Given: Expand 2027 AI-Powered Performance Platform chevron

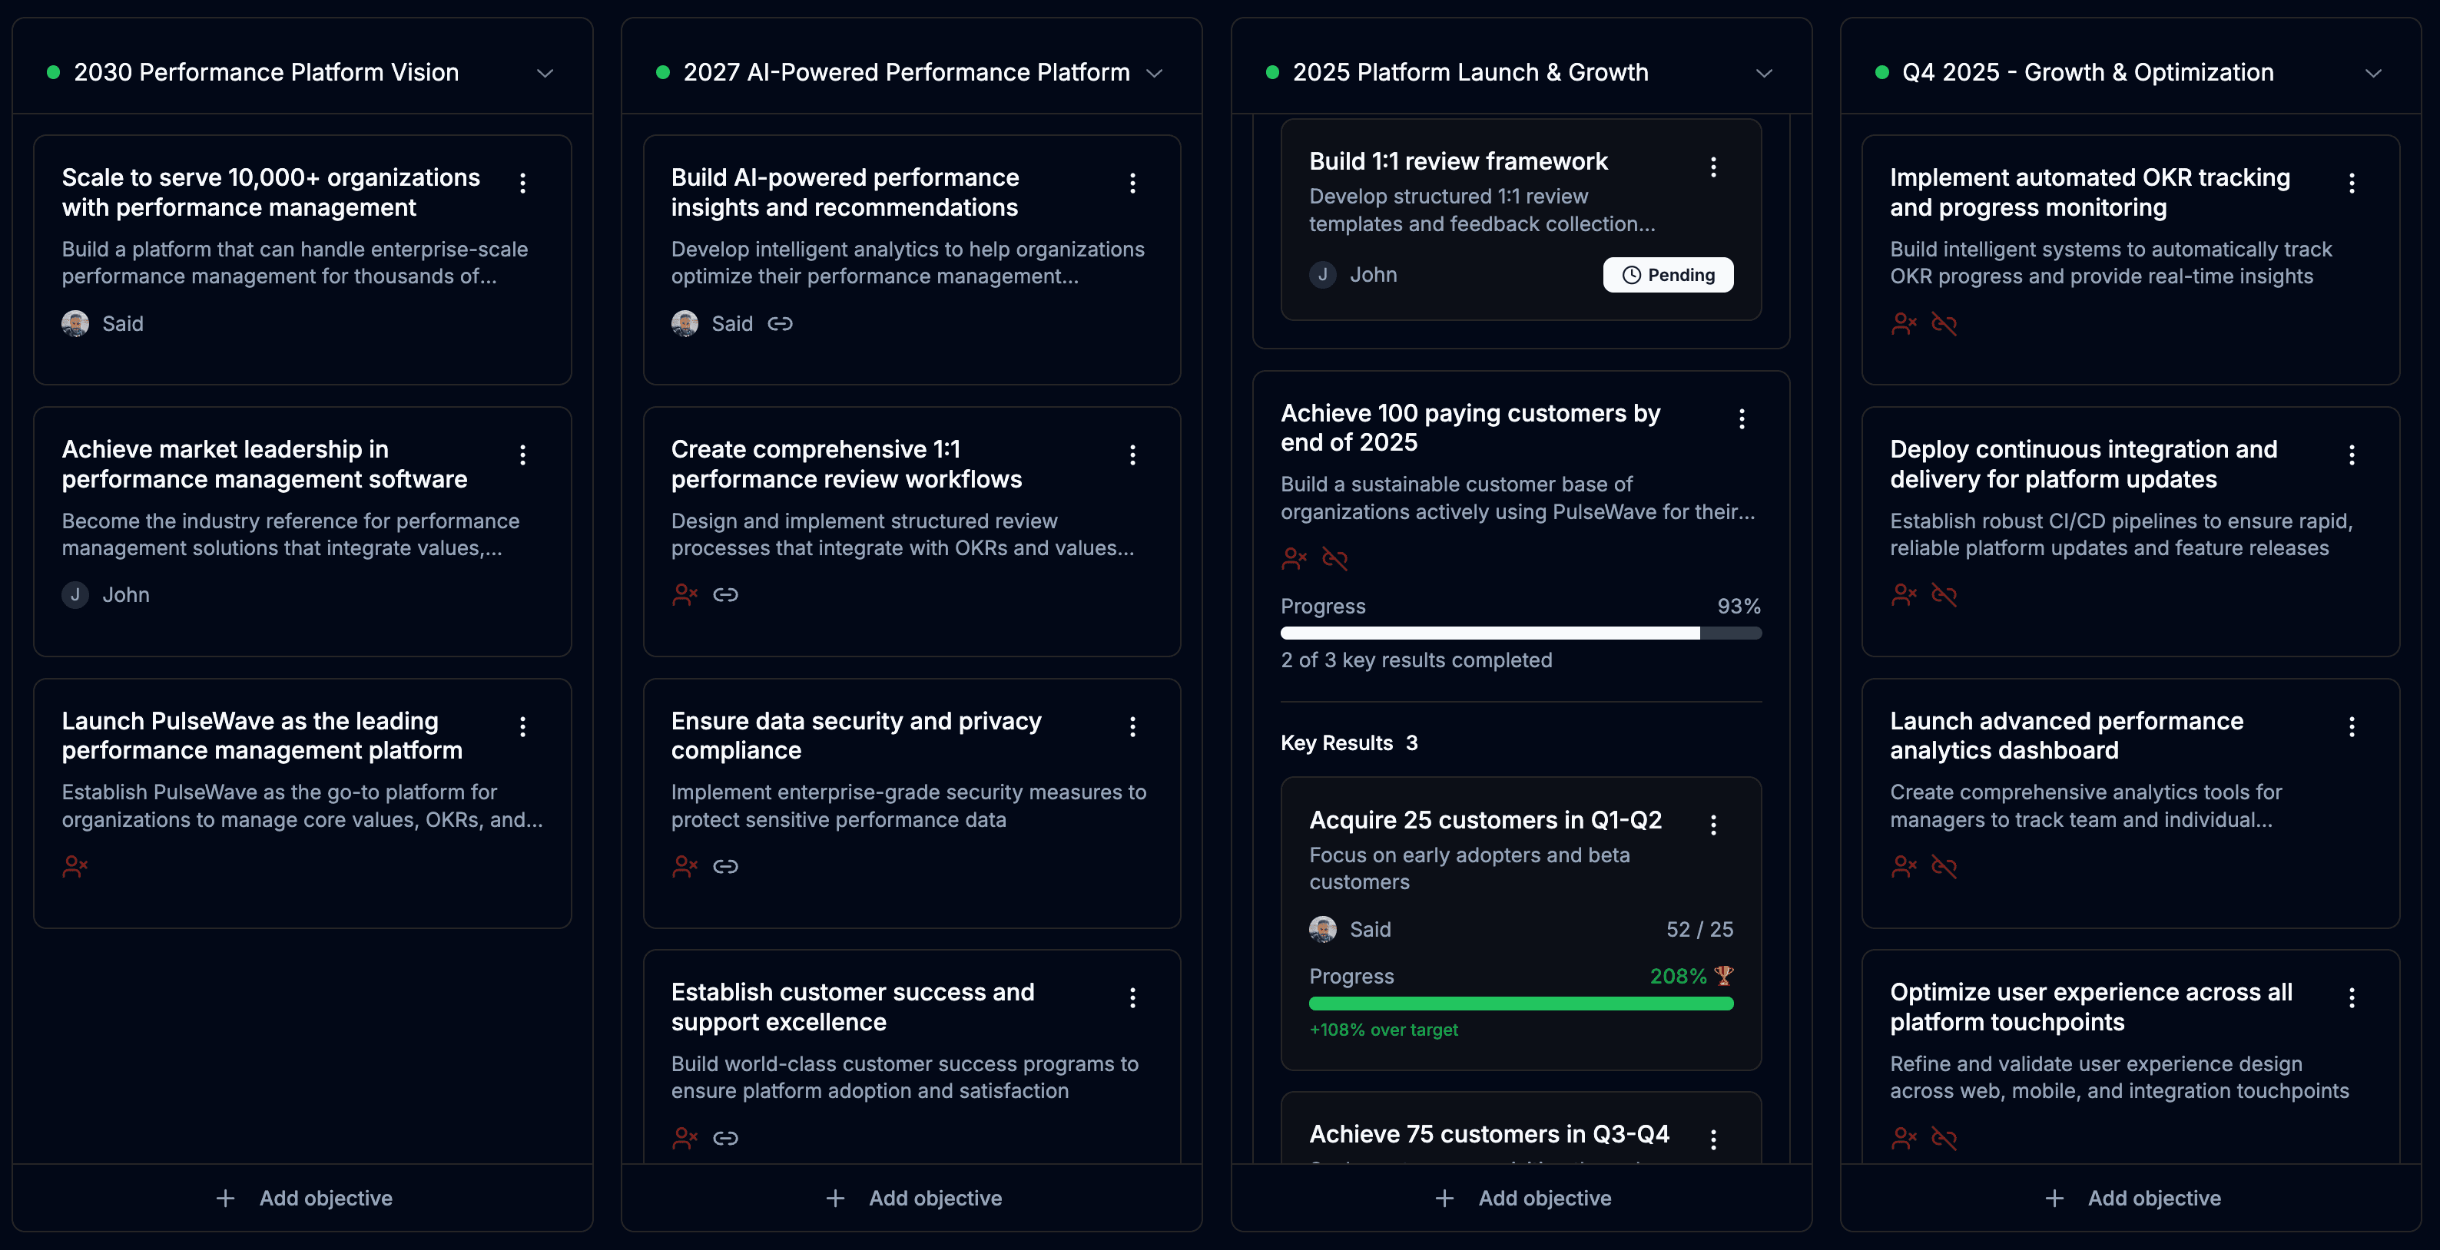Looking at the screenshot, I should coord(1154,73).
